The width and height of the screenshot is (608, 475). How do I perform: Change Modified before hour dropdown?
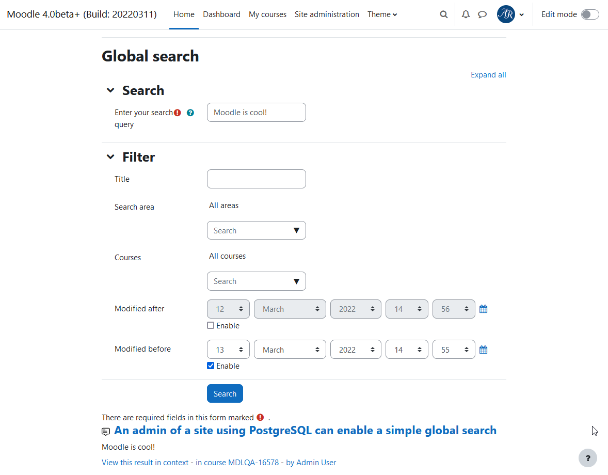(407, 350)
